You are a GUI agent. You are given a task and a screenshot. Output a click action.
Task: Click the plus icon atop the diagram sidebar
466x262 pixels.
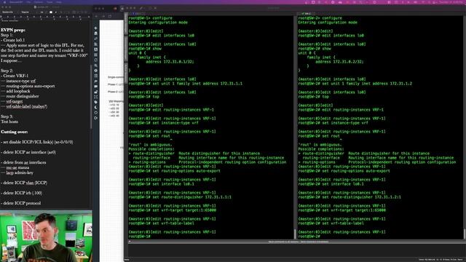point(95,28)
